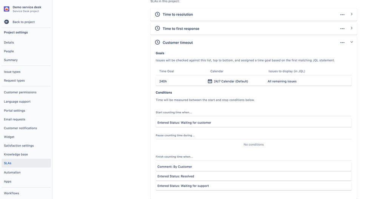Collapse the Customer timeout SLA
Viewport: 377px width, 199px height.
[352, 42]
